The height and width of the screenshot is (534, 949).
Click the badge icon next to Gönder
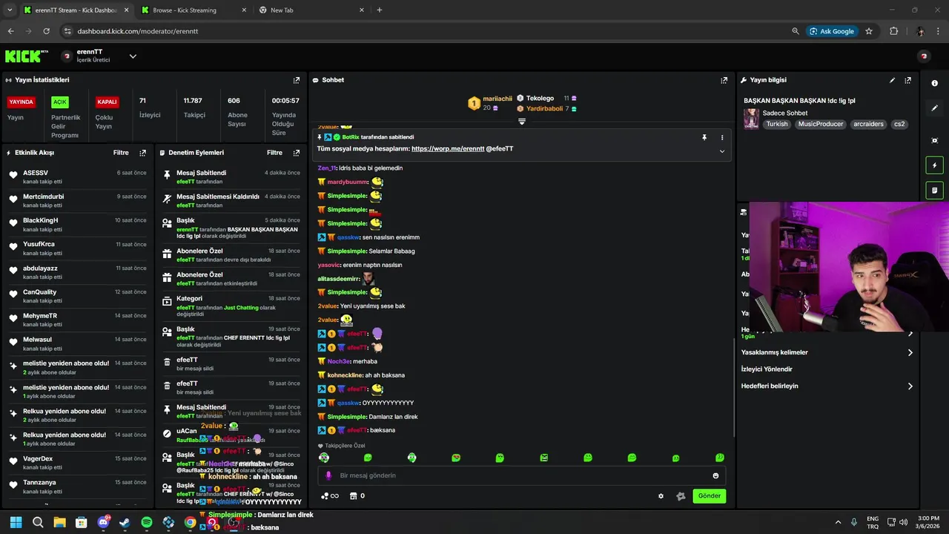click(681, 496)
